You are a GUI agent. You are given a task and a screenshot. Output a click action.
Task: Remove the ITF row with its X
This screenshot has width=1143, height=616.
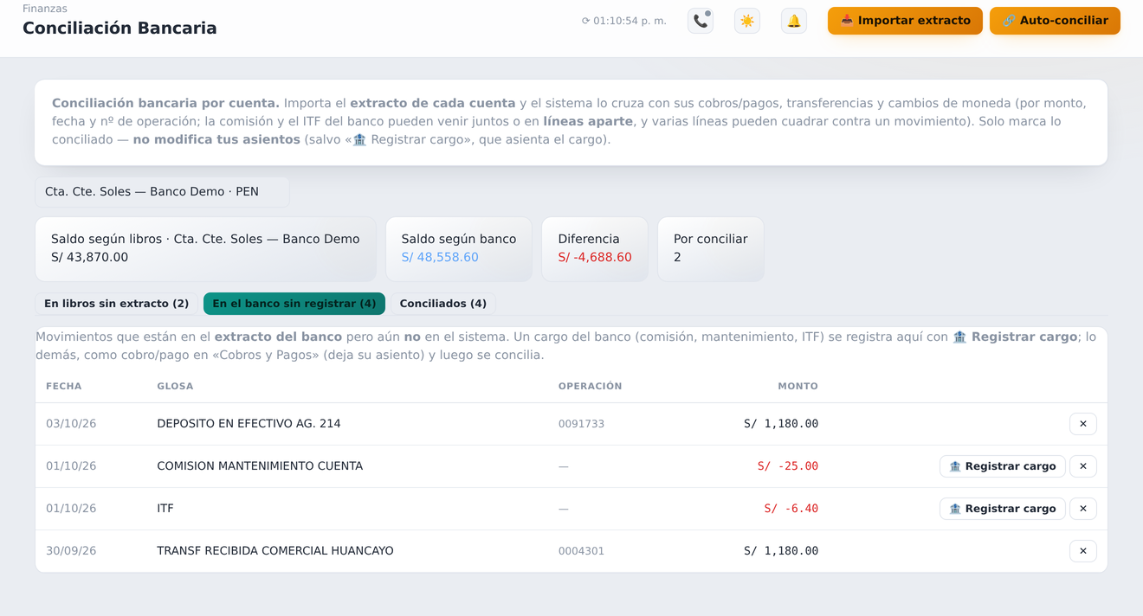tap(1083, 509)
